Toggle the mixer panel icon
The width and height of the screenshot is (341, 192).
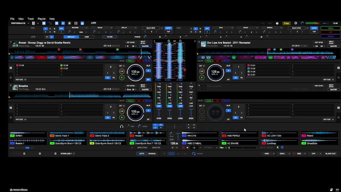(x=63, y=23)
